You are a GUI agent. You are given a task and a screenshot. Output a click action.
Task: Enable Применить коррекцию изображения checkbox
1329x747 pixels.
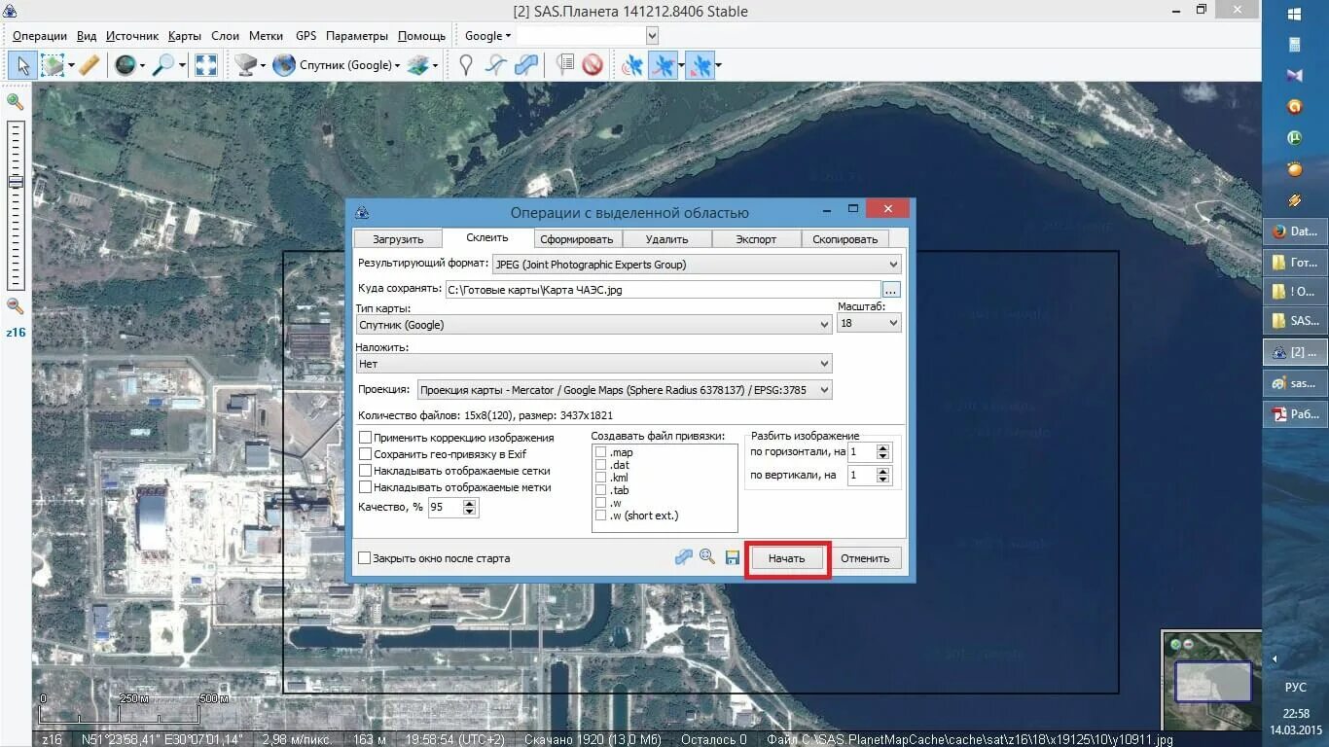click(366, 438)
